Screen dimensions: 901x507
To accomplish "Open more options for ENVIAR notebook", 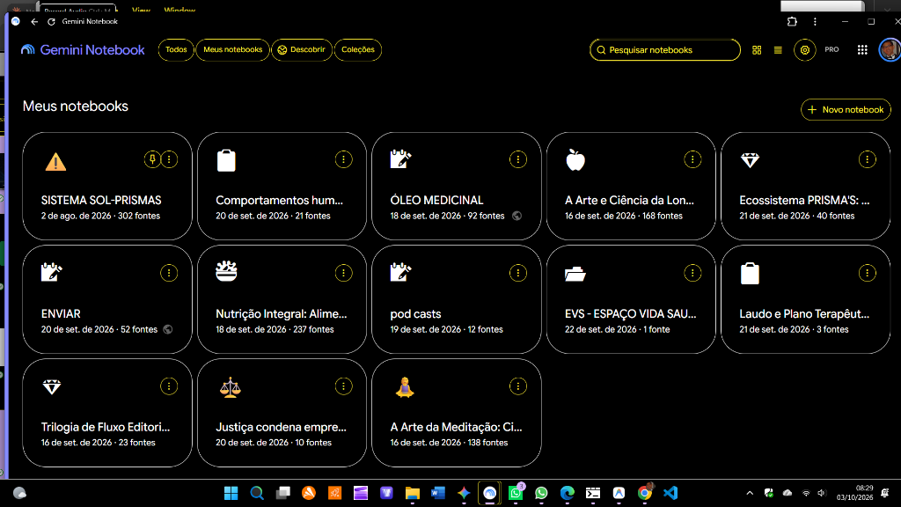I will (x=169, y=273).
